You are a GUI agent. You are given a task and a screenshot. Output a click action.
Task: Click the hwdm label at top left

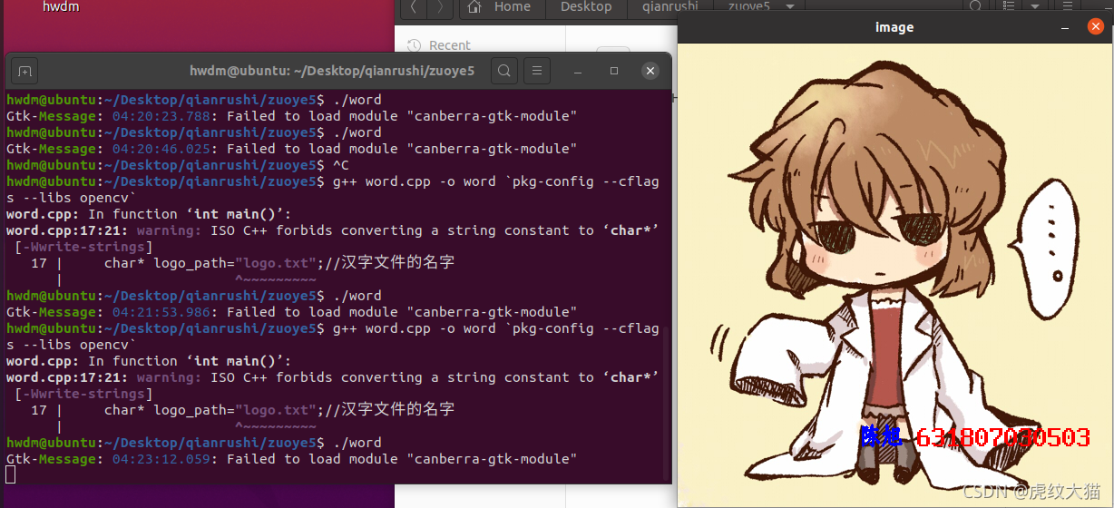(61, 7)
